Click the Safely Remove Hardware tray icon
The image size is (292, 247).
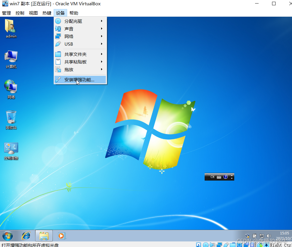coord(254,236)
